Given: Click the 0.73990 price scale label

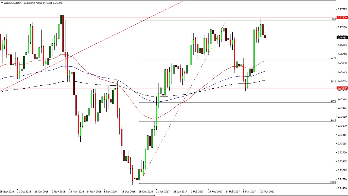Looking at the screenshot, I should [342, 117].
